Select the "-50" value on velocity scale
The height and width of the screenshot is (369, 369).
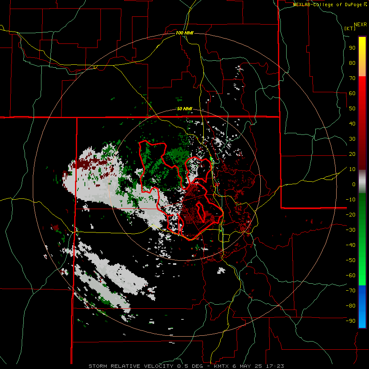tap(351, 260)
